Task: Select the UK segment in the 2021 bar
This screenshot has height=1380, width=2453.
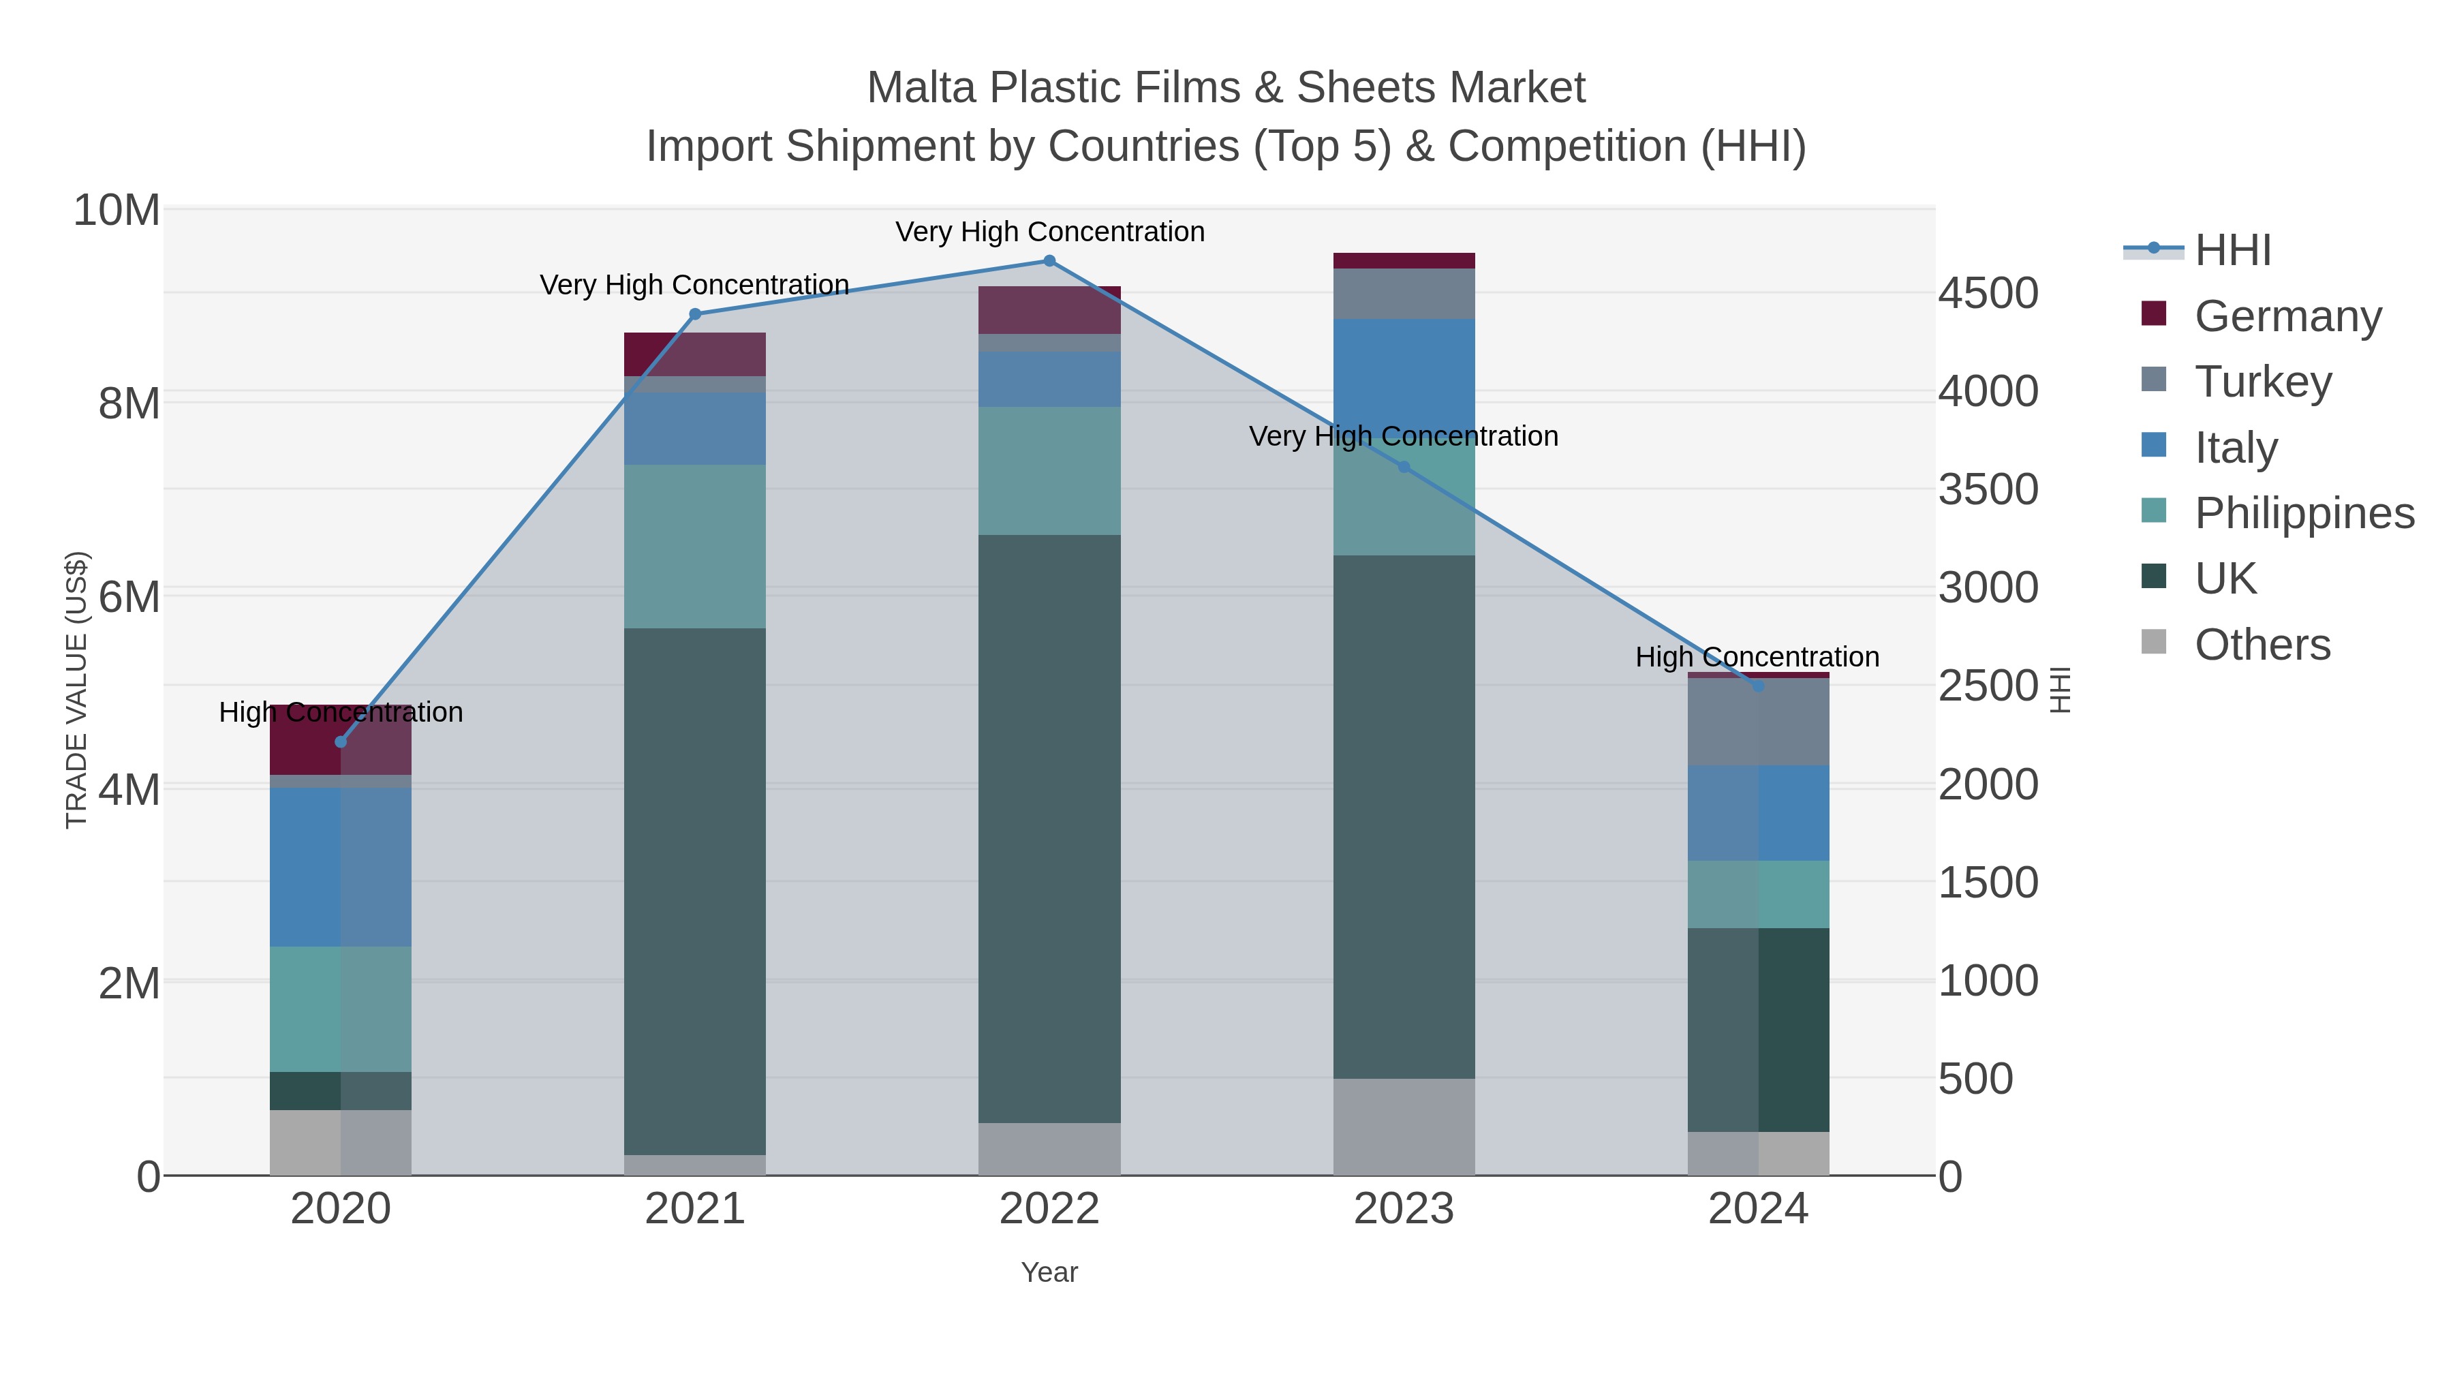Action: coord(695,891)
